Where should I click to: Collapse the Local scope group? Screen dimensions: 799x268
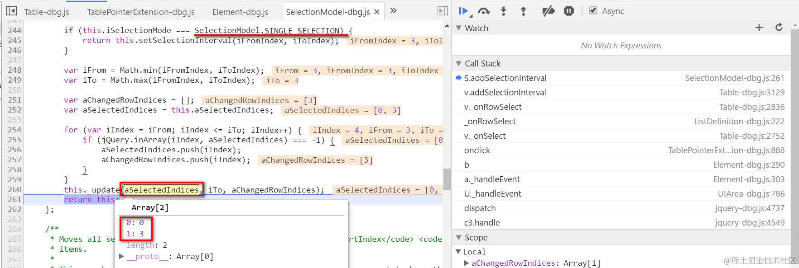(458, 252)
